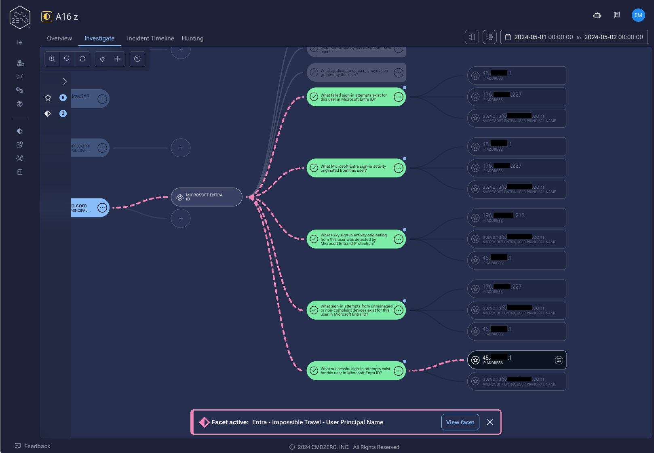This screenshot has height=453, width=654.
Task: Open options for the application consents question
Action: tap(399, 73)
